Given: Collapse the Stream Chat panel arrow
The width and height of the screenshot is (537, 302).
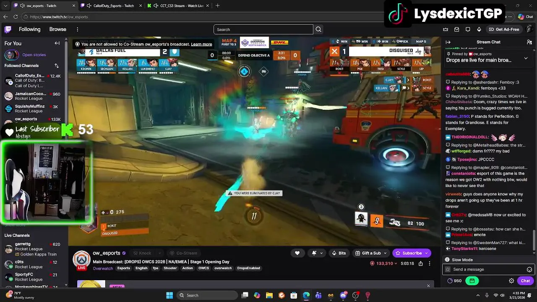Looking at the screenshot, I should pyautogui.click(x=448, y=42).
